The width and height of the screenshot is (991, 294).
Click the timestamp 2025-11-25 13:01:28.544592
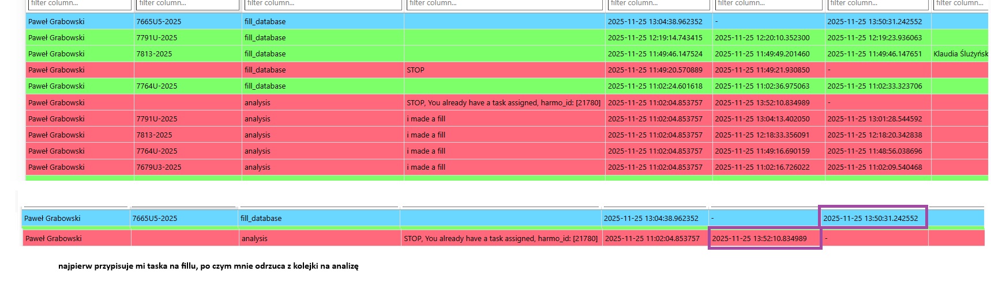tap(874, 119)
